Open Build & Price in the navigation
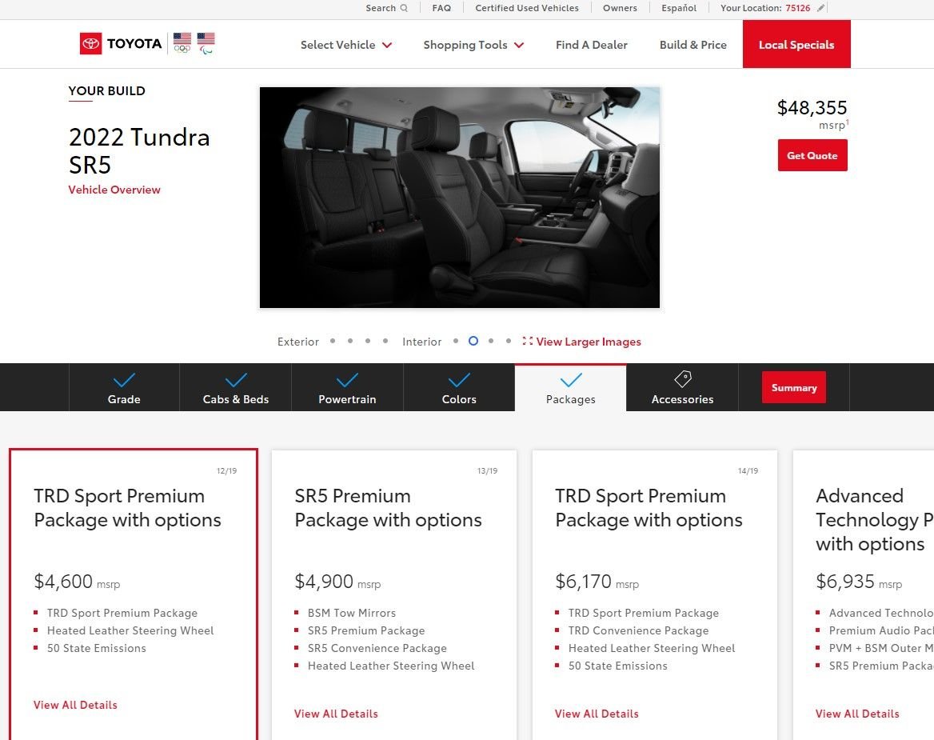Image resolution: width=934 pixels, height=740 pixels. point(693,45)
